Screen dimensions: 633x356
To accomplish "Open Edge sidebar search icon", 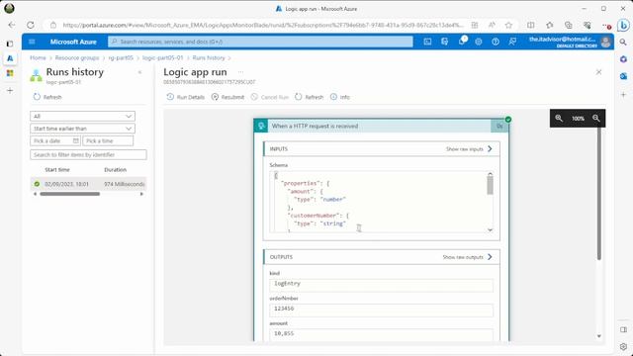I will [623, 42].
